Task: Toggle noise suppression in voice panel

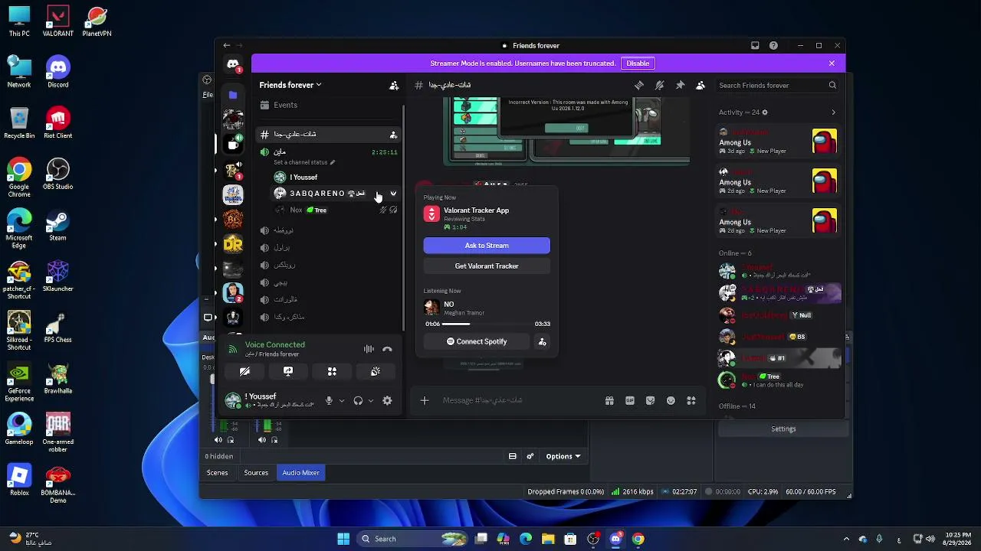Action: [x=369, y=349]
